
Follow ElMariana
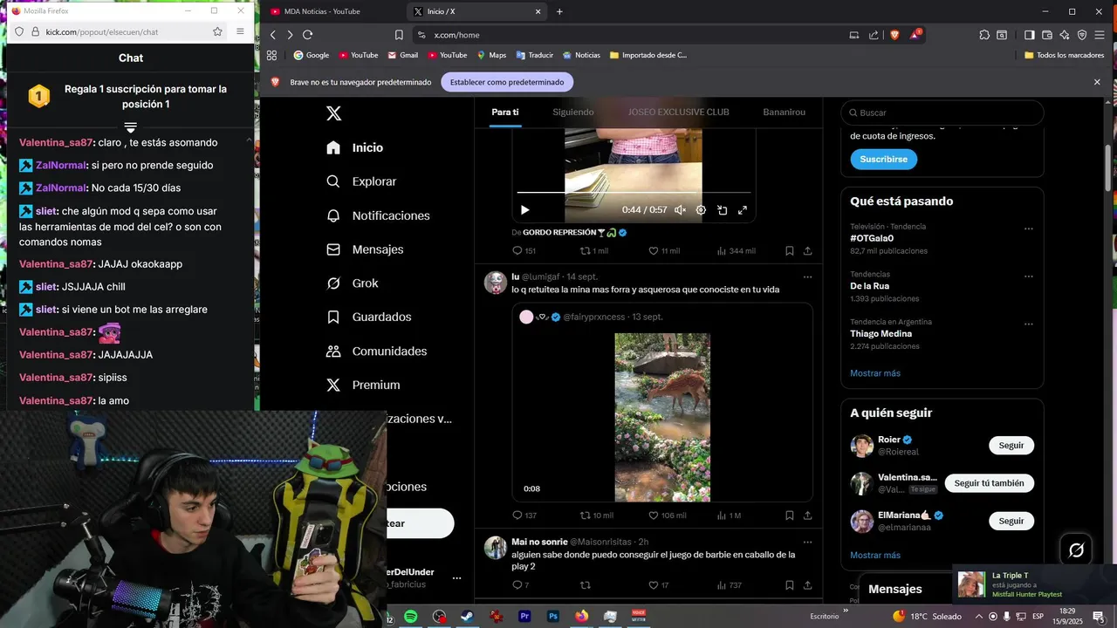pyautogui.click(x=1011, y=521)
